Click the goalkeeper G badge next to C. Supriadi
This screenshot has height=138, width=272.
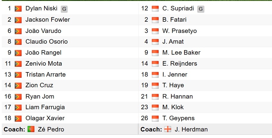201,9
